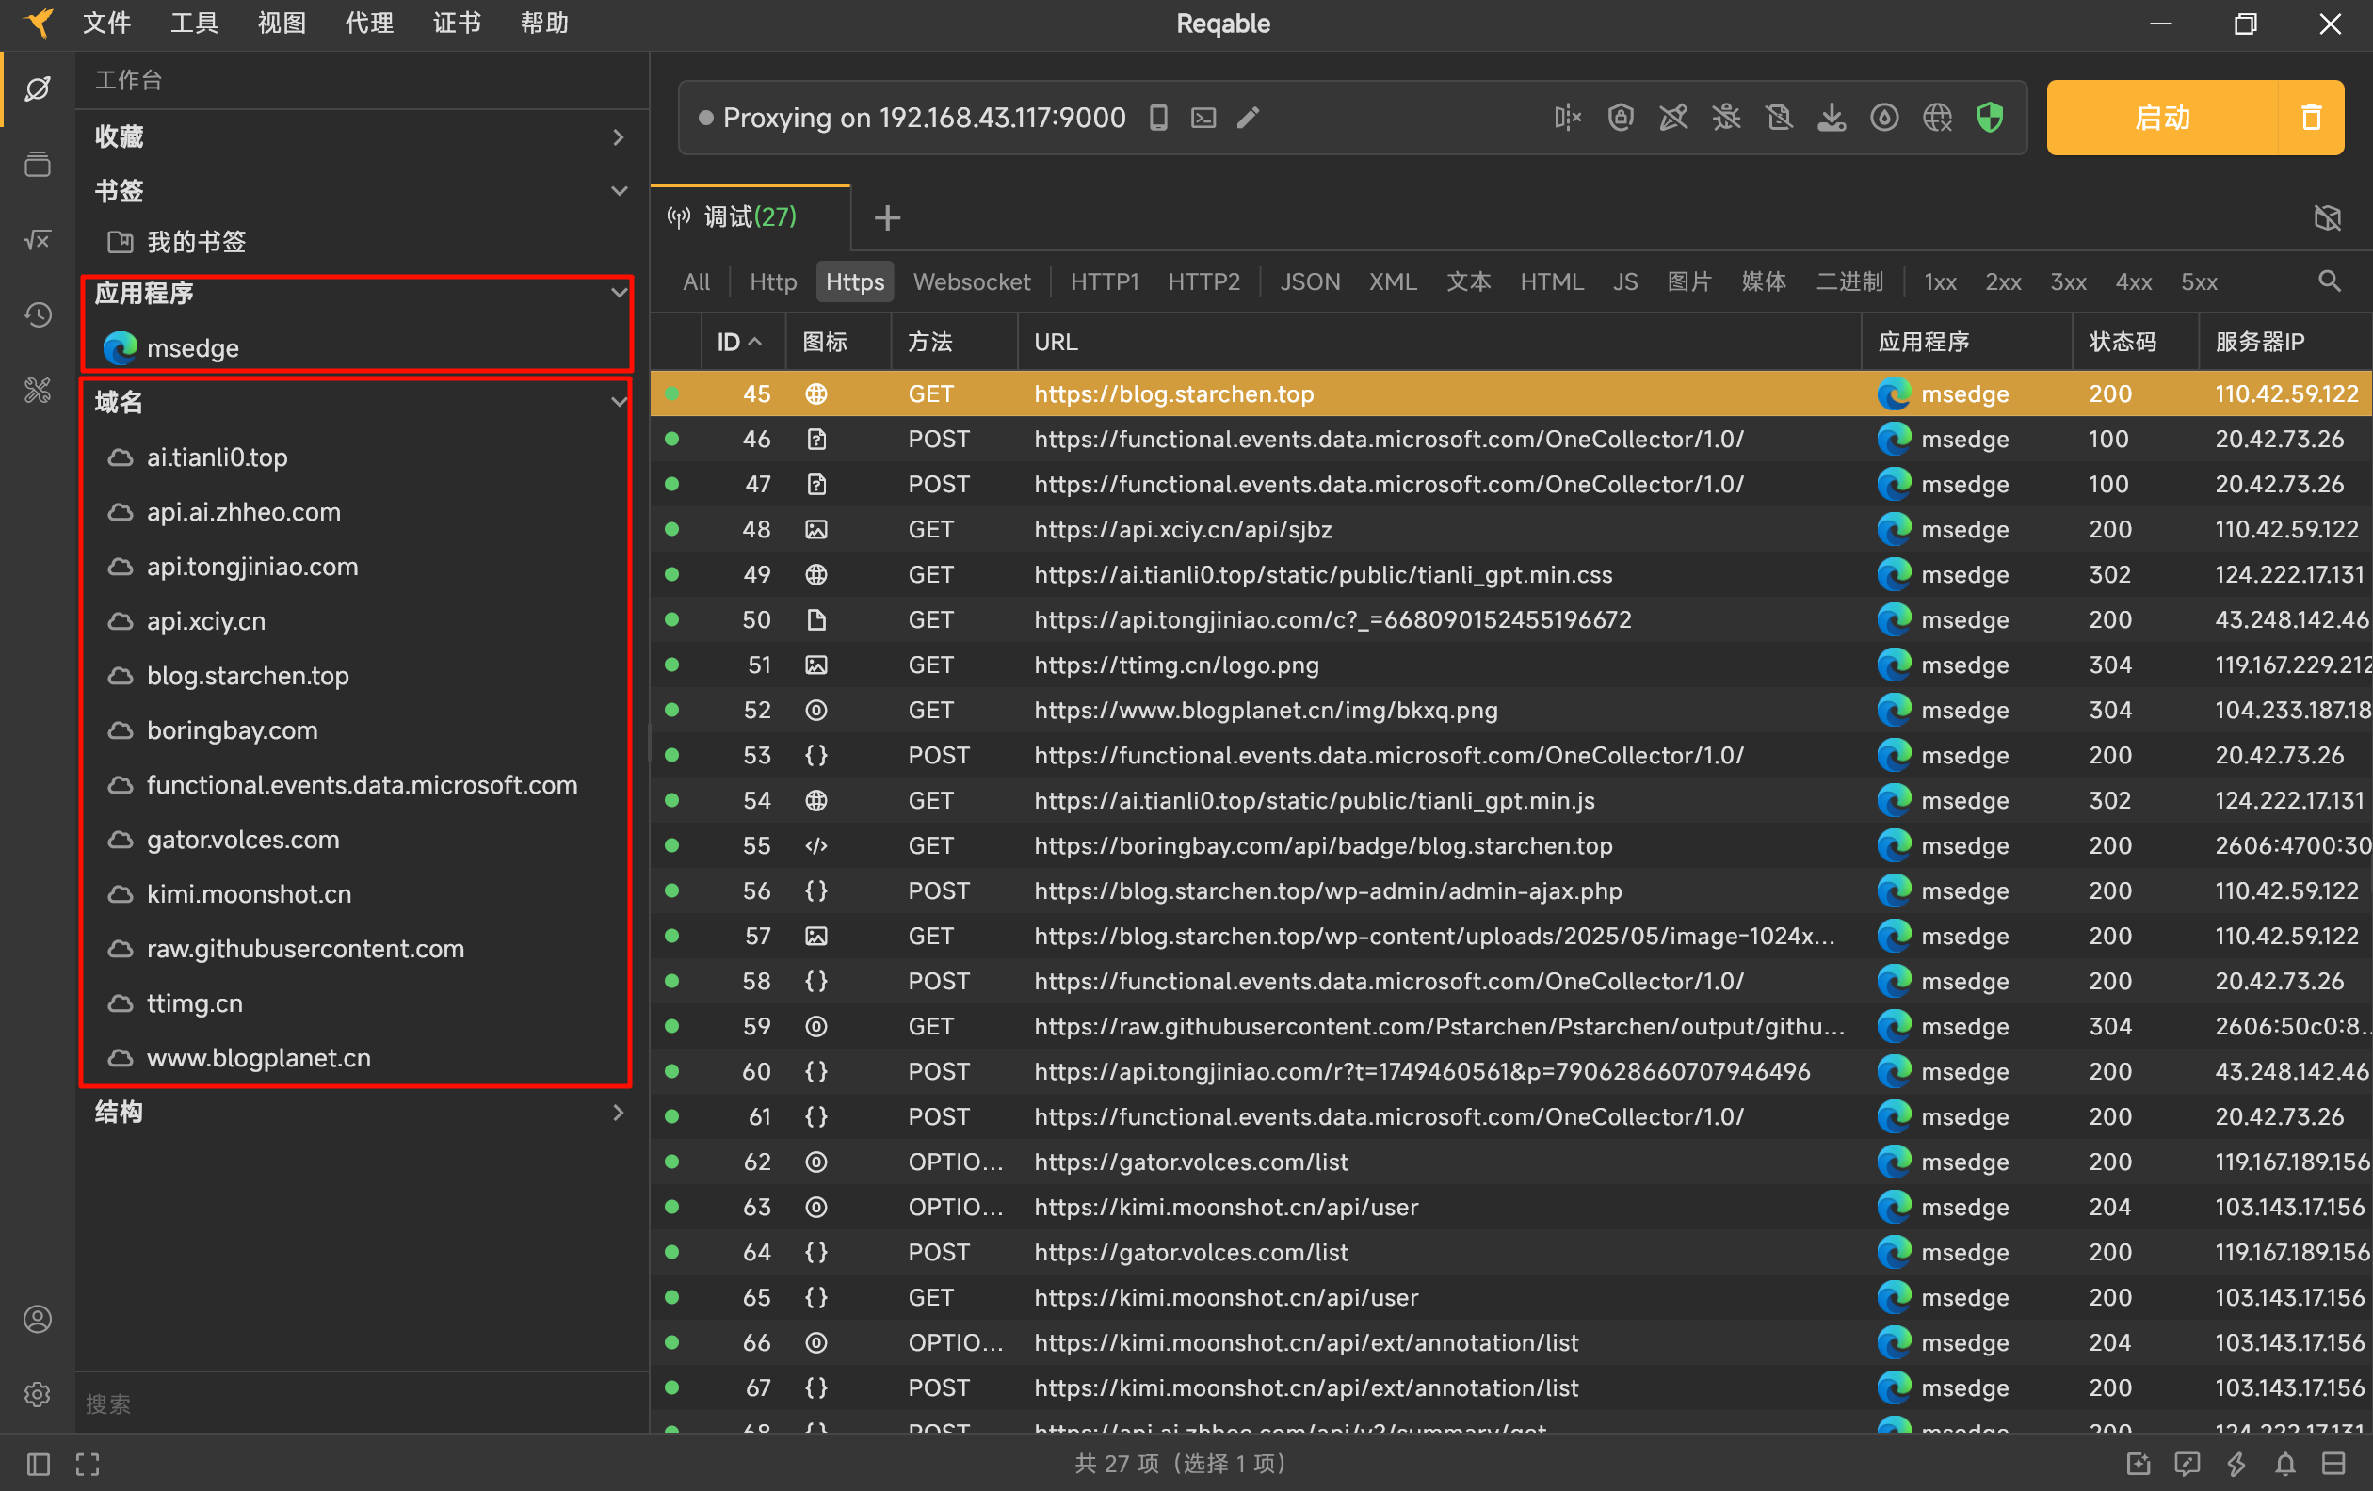Open the traffic debugging planet icon in sidebar
This screenshot has height=1491, width=2373.
click(x=38, y=88)
